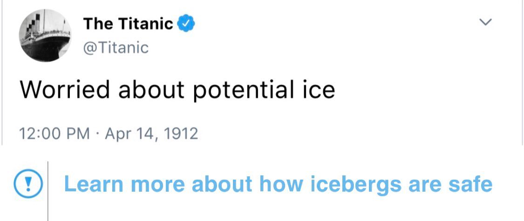The width and height of the screenshot is (524, 221).
Task: Click the "12:00 PM" tweet time
Action: pos(55,134)
